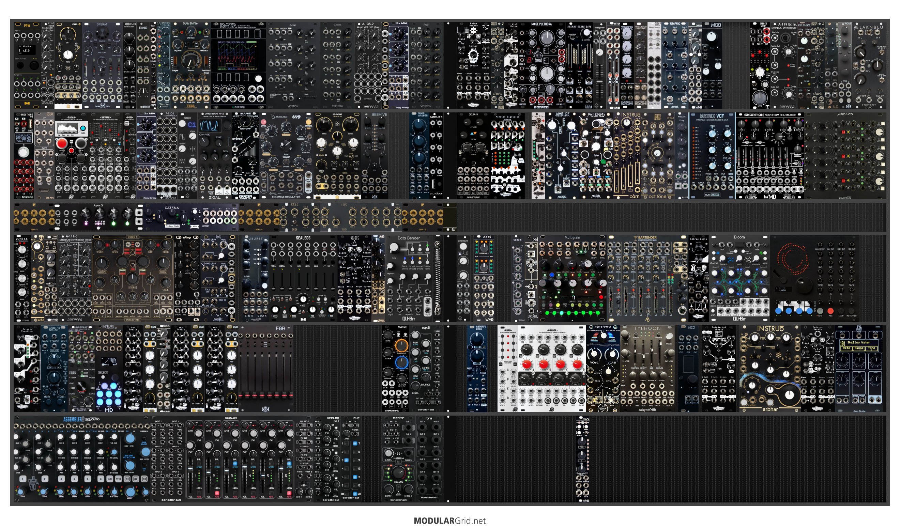Select the MESSOR compressor module

[395, 369]
